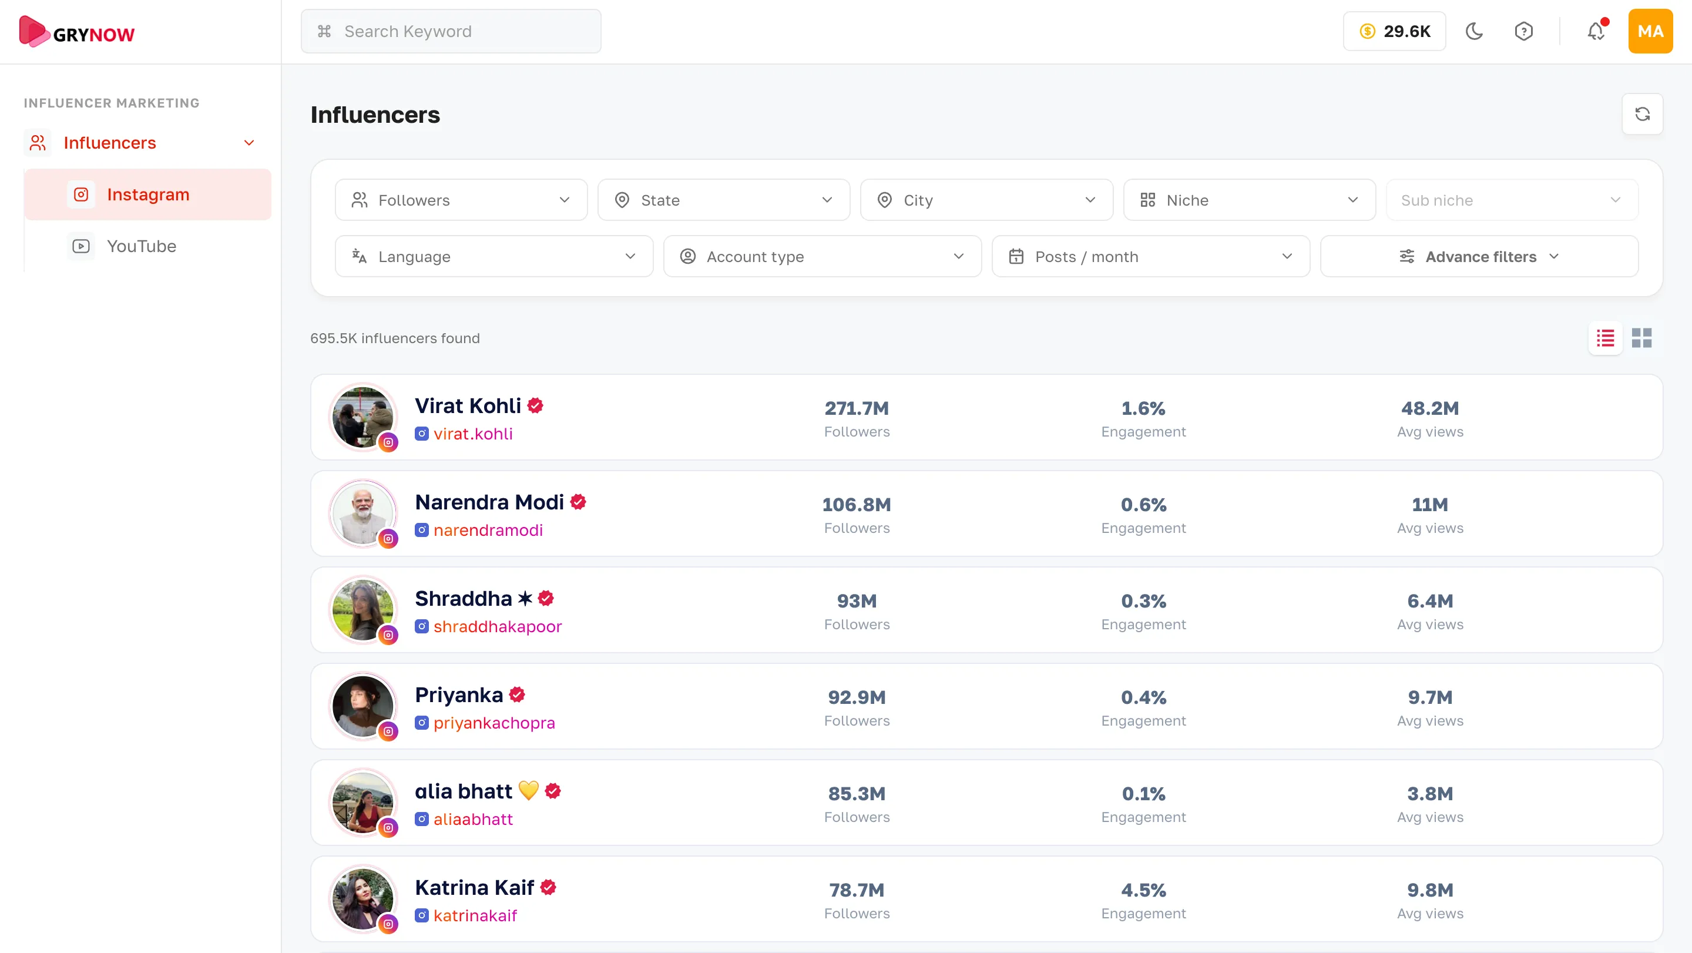Open the Followers filter dropdown
Screen dimensions: 1692x953
pyautogui.click(x=461, y=200)
